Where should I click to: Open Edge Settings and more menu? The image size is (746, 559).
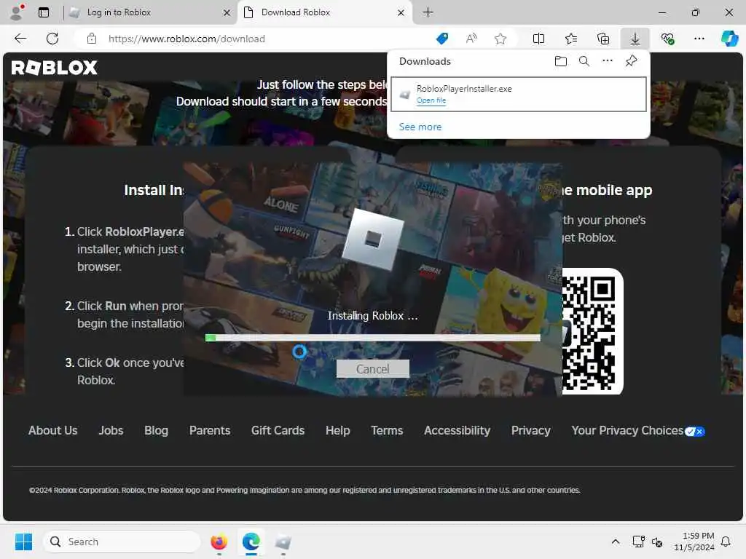[699, 39]
